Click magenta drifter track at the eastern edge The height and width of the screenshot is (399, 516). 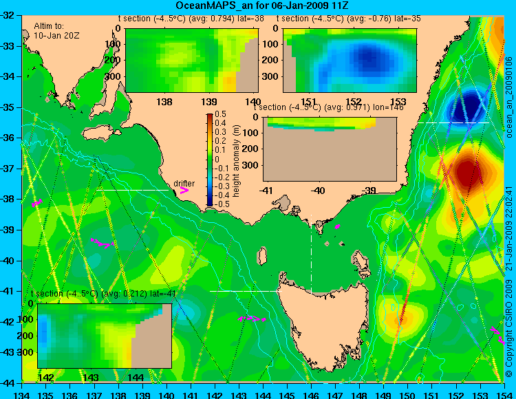[x=497, y=335]
